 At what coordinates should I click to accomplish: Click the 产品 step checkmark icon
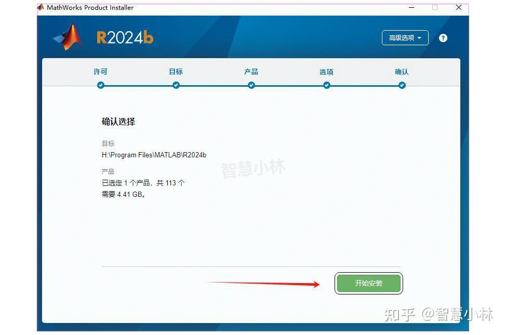click(x=251, y=85)
